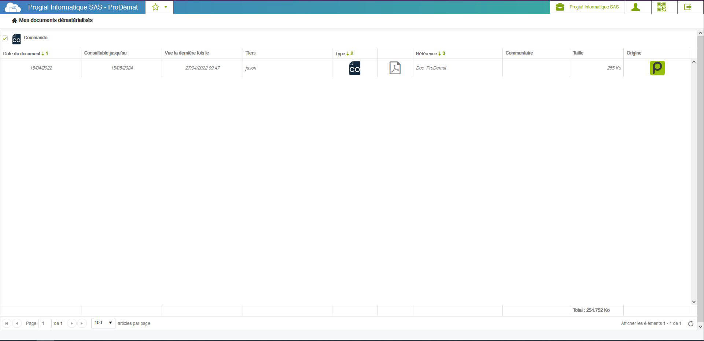This screenshot has width=704, height=341.
Task: Click the CO type icon in row
Action: tap(354, 68)
